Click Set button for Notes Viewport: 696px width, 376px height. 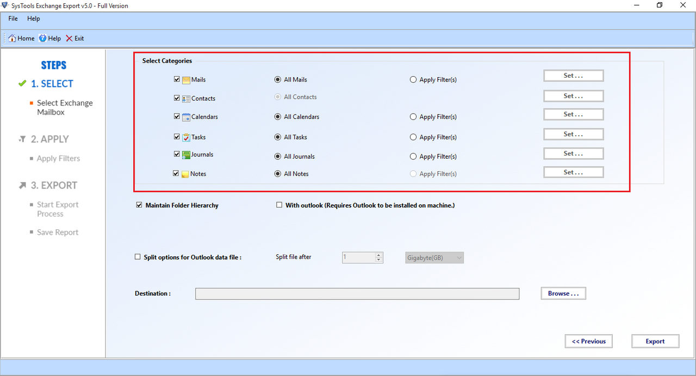coord(574,172)
